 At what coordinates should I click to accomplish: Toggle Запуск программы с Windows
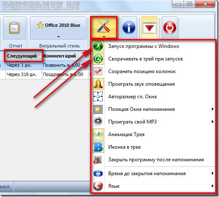[x=153, y=46]
